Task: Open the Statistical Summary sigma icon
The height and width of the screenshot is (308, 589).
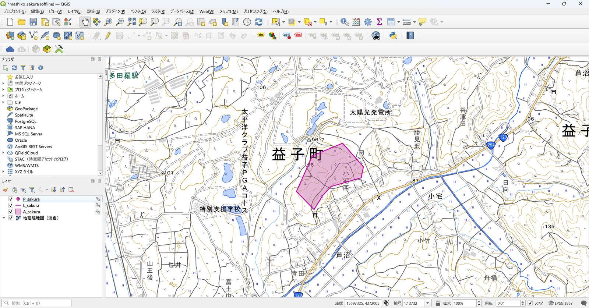Action: (x=379, y=22)
